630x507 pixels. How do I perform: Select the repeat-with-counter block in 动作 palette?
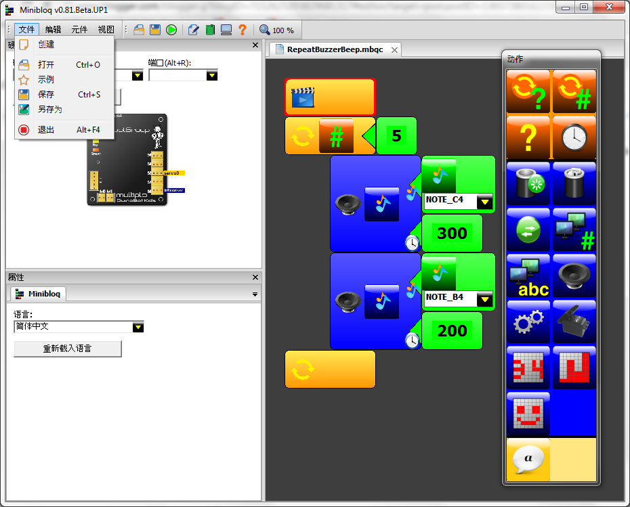(574, 92)
